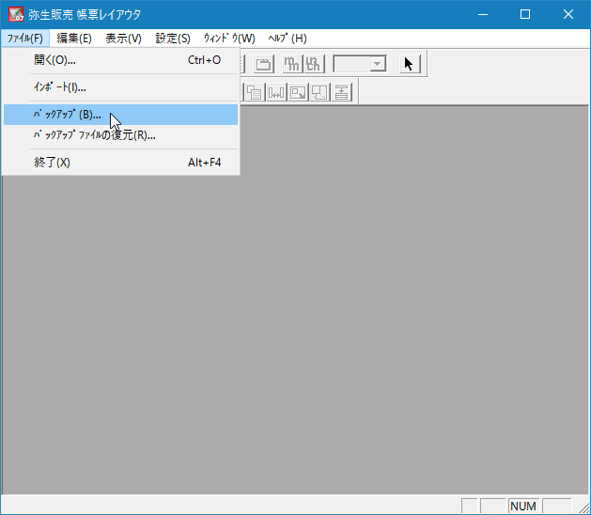
Task: Choose 開く(O)... from File menu
Action: [x=120, y=60]
